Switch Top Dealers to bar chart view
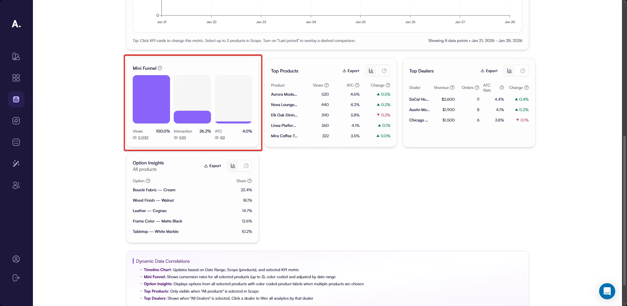 (509, 71)
